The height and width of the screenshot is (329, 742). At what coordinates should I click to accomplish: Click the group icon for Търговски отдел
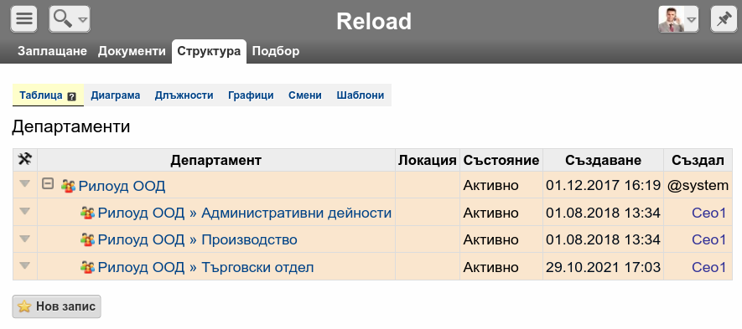click(87, 267)
